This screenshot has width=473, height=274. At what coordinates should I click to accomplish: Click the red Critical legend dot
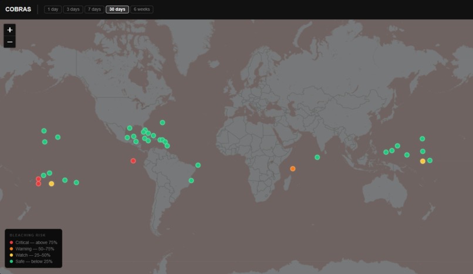(12, 242)
